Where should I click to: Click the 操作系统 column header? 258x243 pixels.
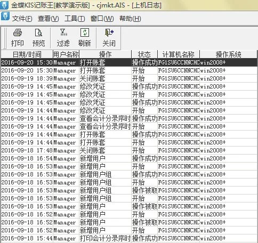[228, 54]
